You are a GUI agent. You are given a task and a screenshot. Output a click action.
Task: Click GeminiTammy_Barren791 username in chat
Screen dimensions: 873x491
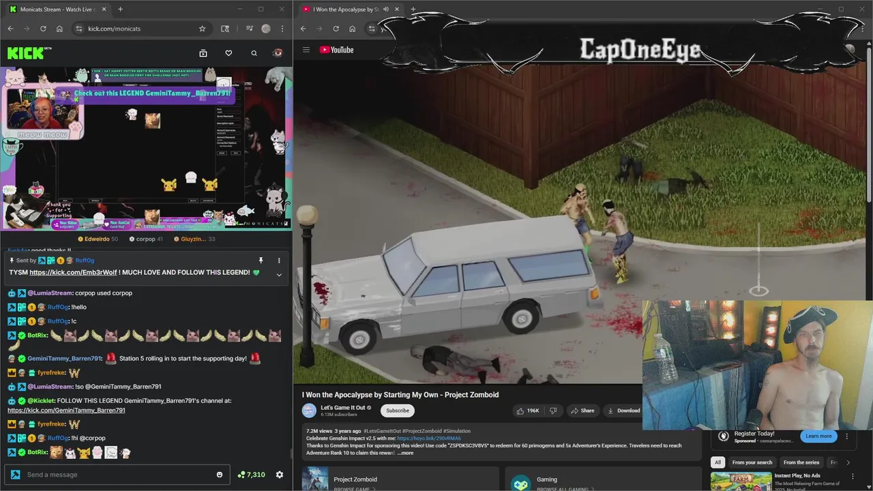click(x=64, y=359)
